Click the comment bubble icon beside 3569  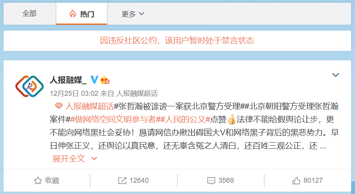(211, 180)
